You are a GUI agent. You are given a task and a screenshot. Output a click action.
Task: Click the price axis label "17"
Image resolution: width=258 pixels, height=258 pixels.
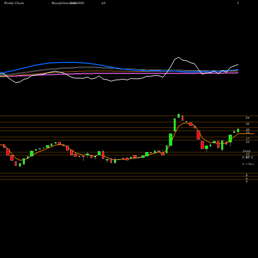(x=248, y=139)
